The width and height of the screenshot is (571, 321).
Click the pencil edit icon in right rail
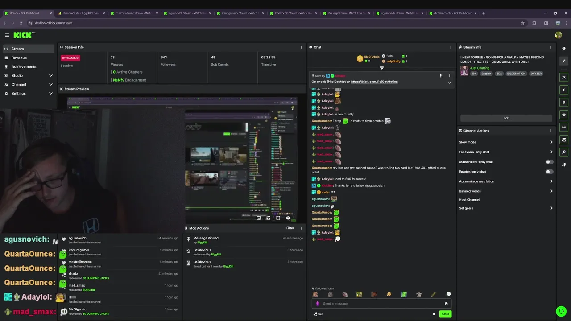[564, 61]
